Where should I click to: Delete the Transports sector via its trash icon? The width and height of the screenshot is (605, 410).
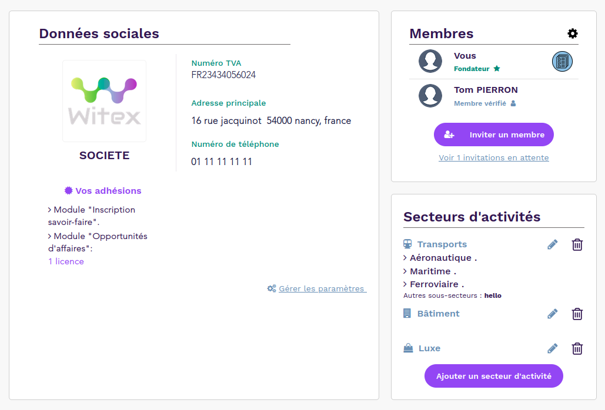coord(577,244)
